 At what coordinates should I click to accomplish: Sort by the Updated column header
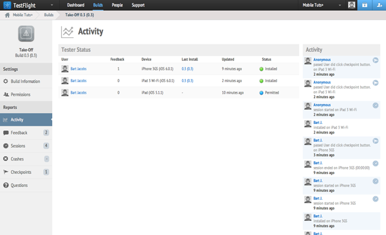(x=228, y=59)
